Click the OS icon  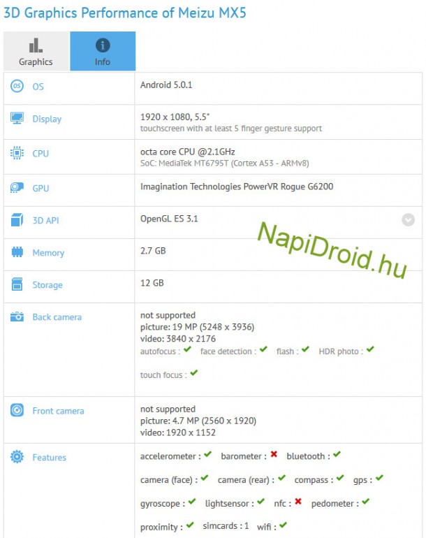pyautogui.click(x=17, y=87)
